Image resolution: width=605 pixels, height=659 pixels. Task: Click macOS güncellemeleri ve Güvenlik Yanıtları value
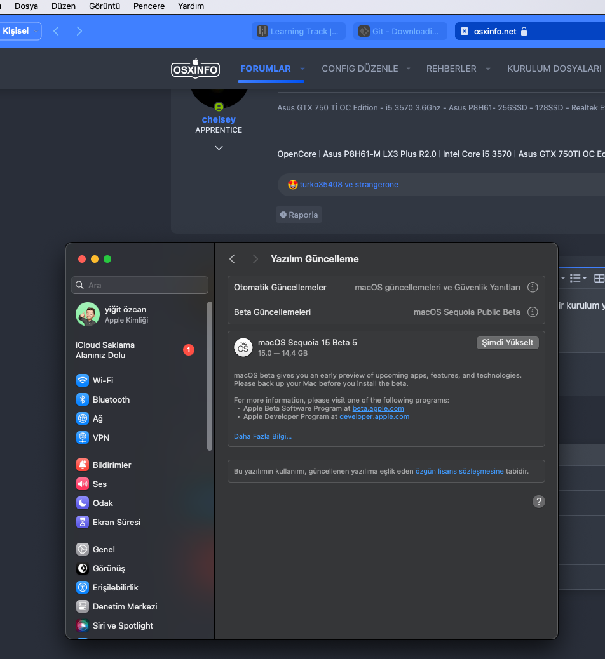click(x=437, y=287)
